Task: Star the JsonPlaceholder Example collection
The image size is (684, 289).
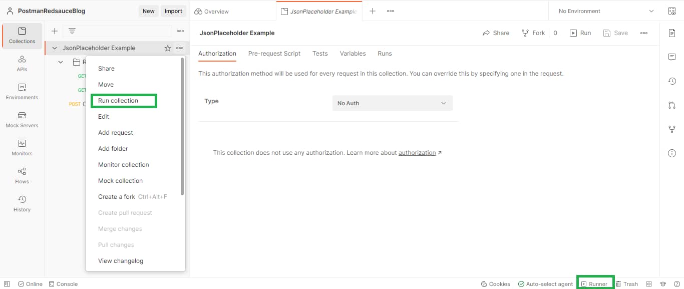Action: [x=168, y=48]
